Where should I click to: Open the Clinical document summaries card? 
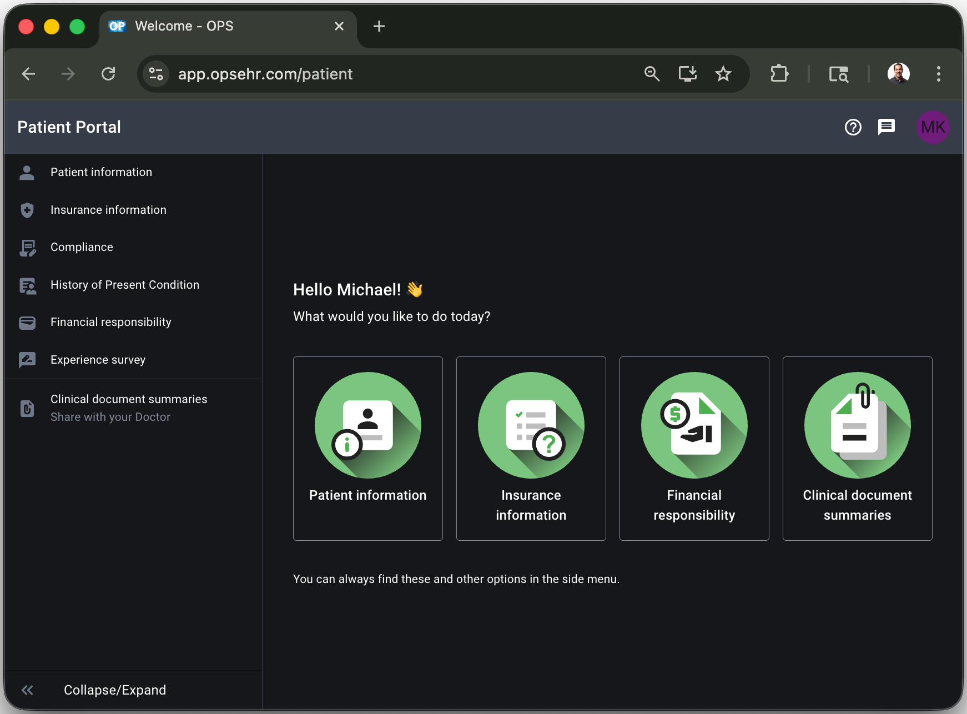tap(857, 448)
